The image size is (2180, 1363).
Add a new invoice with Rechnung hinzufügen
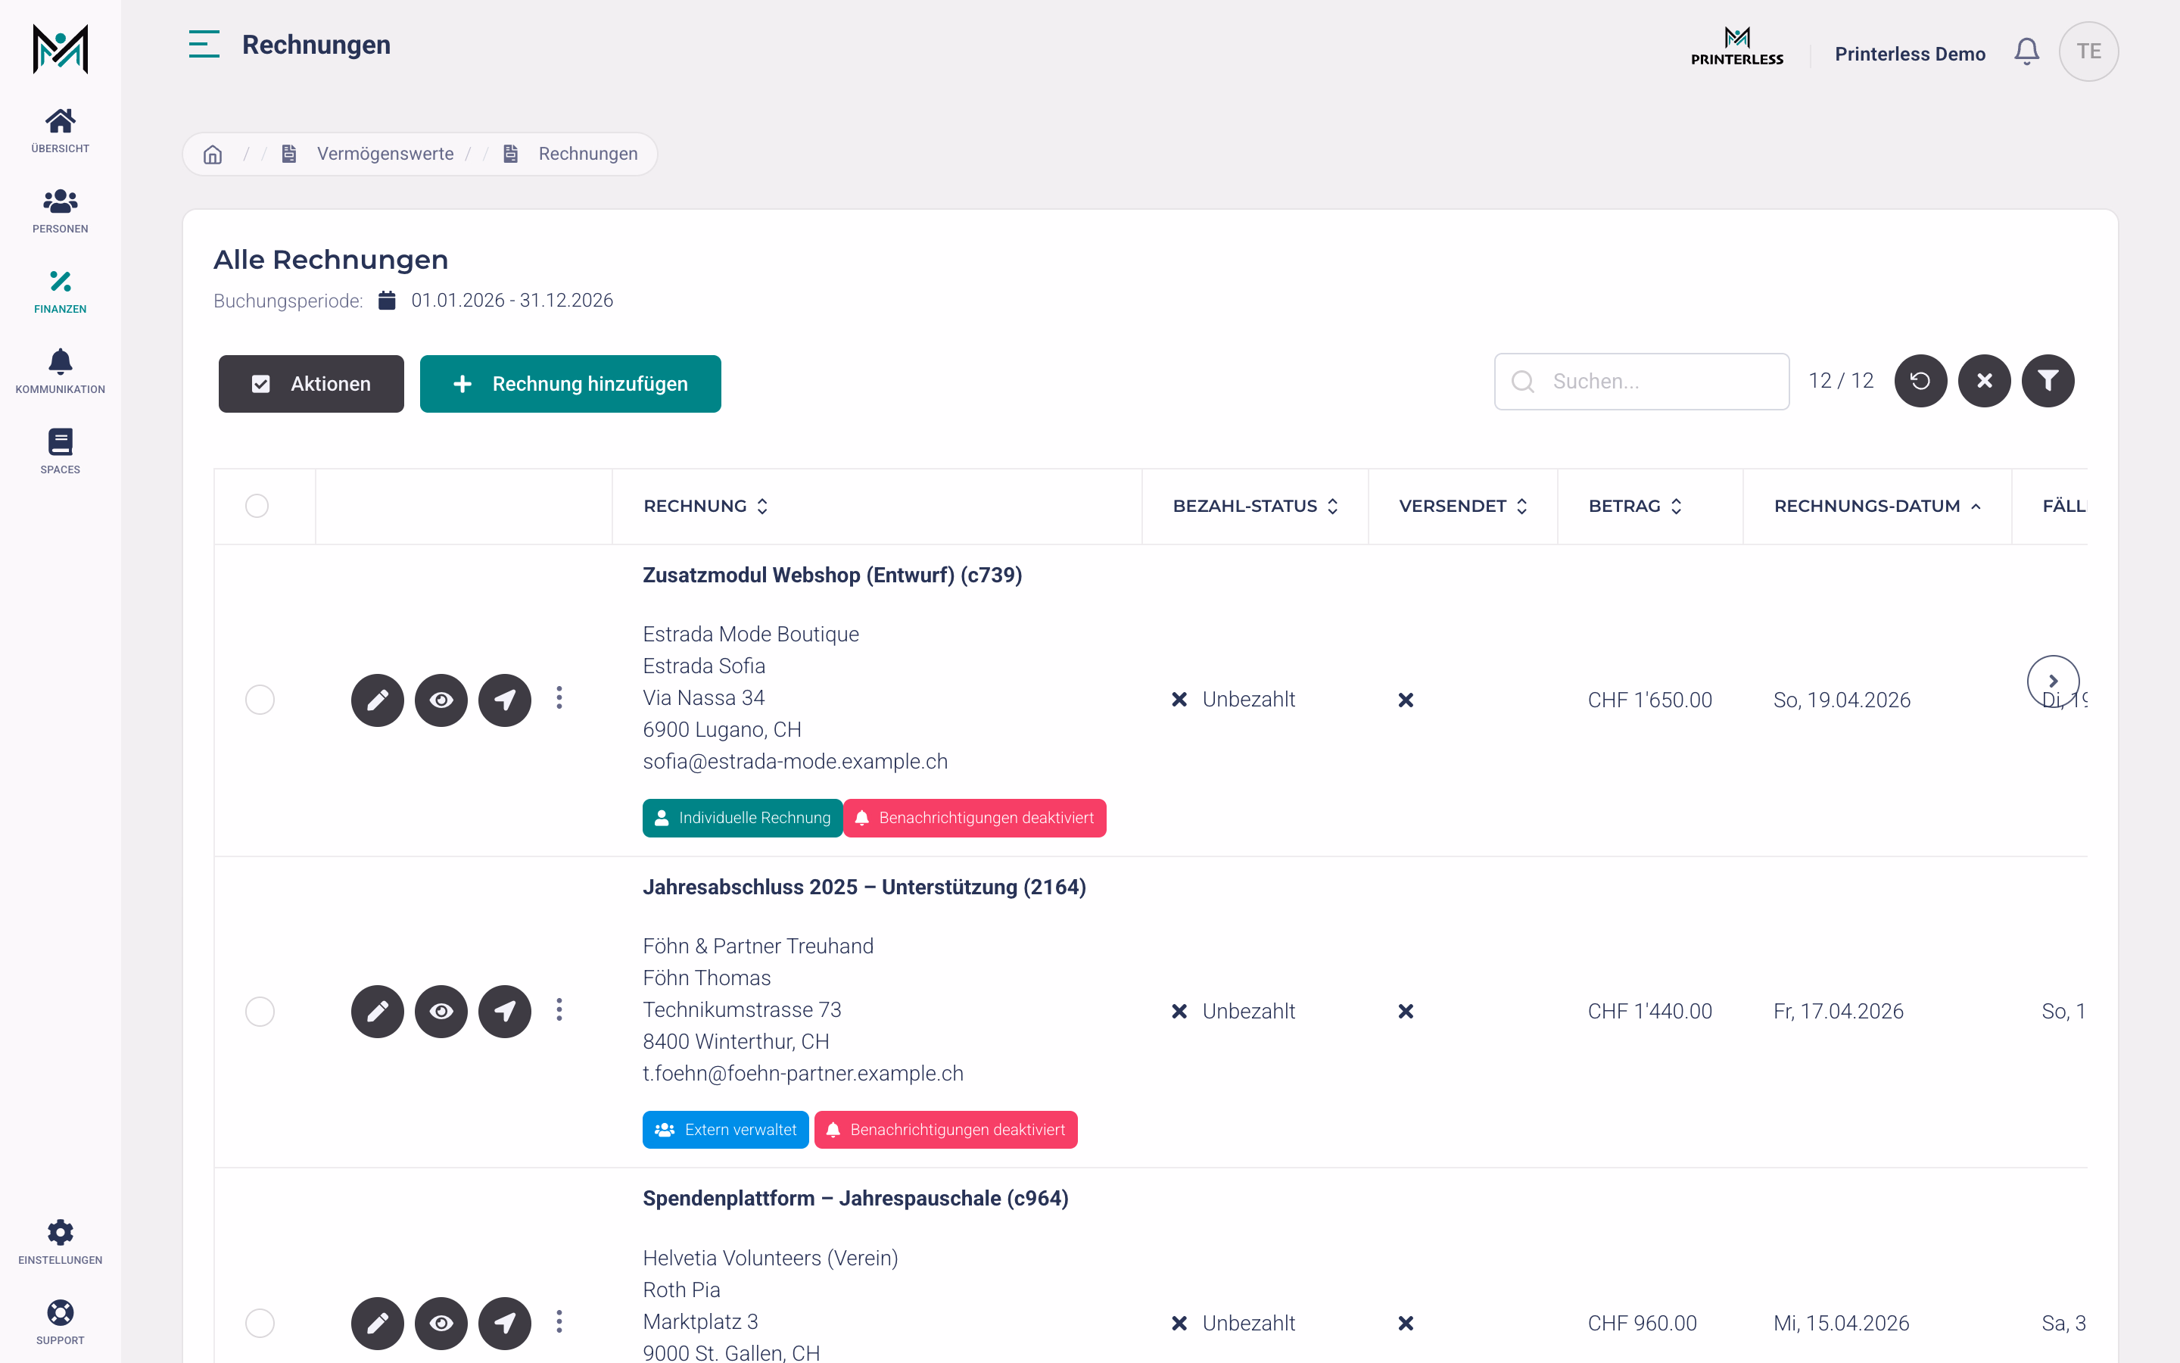click(x=570, y=384)
